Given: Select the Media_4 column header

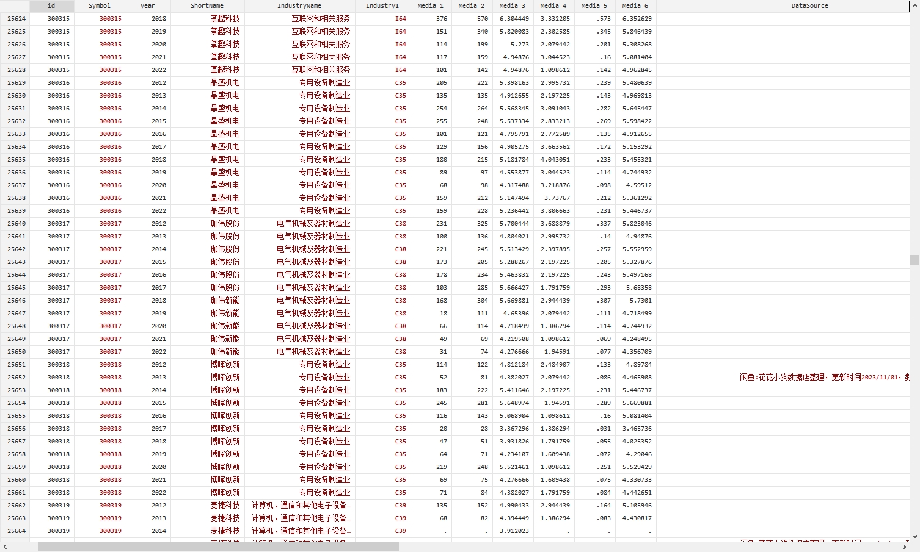Looking at the screenshot, I should [553, 6].
